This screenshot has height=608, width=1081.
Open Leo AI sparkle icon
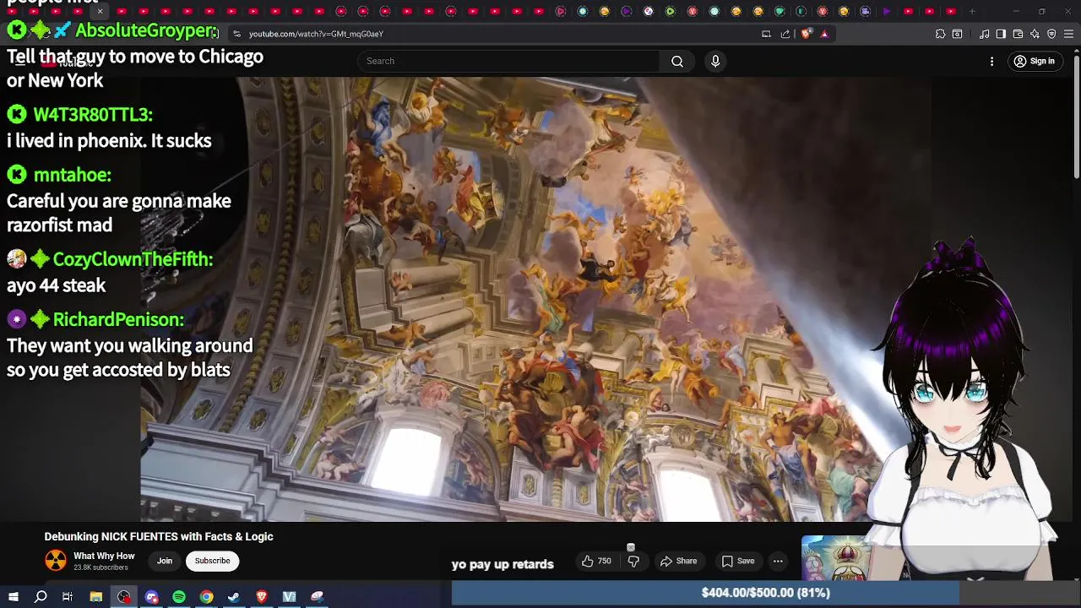click(x=1035, y=34)
